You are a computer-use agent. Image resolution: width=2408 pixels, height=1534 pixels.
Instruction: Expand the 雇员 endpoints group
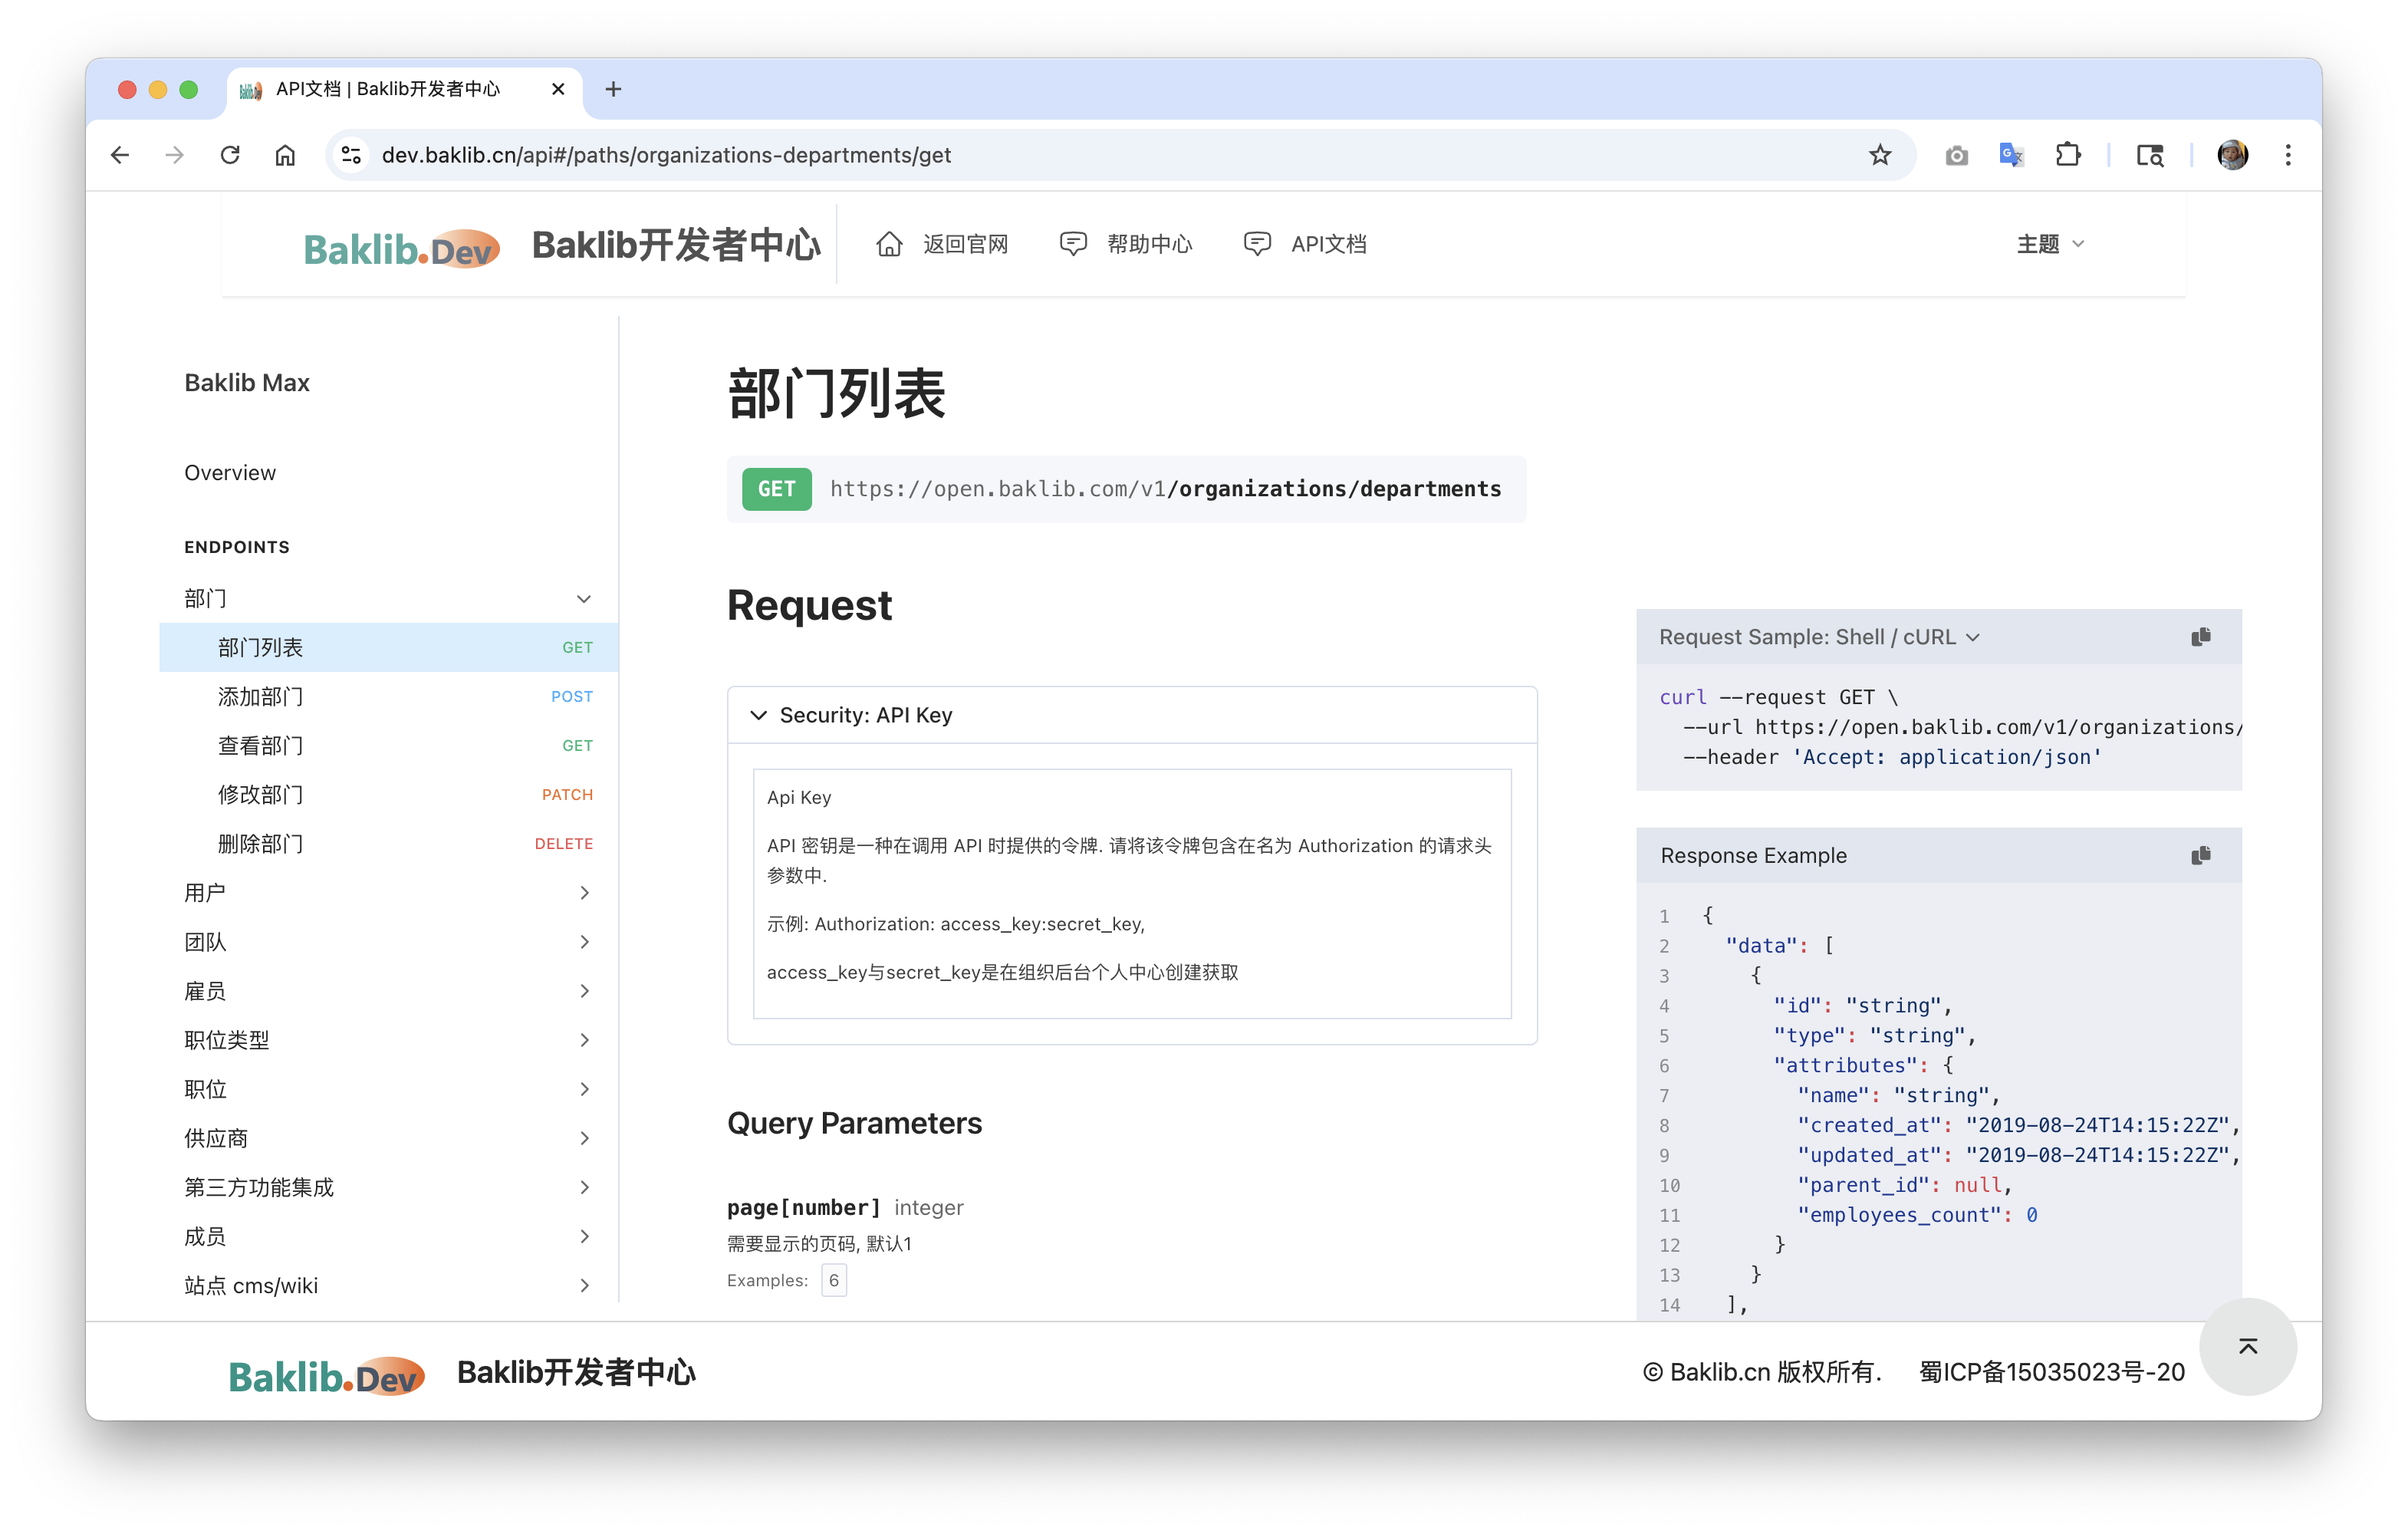(388, 990)
